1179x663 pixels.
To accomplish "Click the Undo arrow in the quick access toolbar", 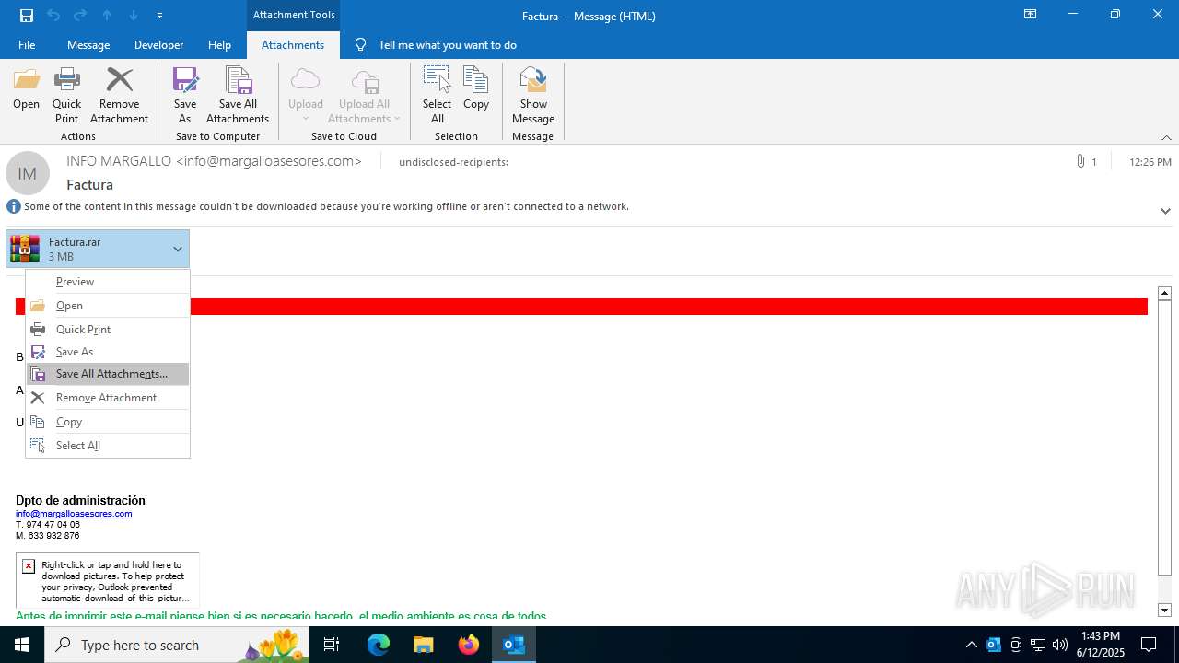I will coord(53,15).
